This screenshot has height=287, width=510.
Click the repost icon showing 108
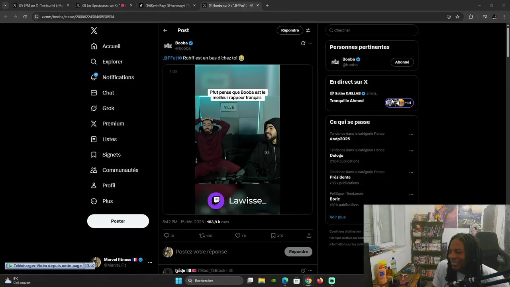point(202,236)
